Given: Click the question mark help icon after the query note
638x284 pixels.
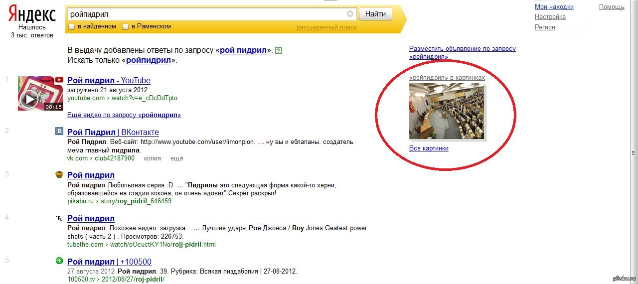Looking at the screenshot, I should click(279, 50).
